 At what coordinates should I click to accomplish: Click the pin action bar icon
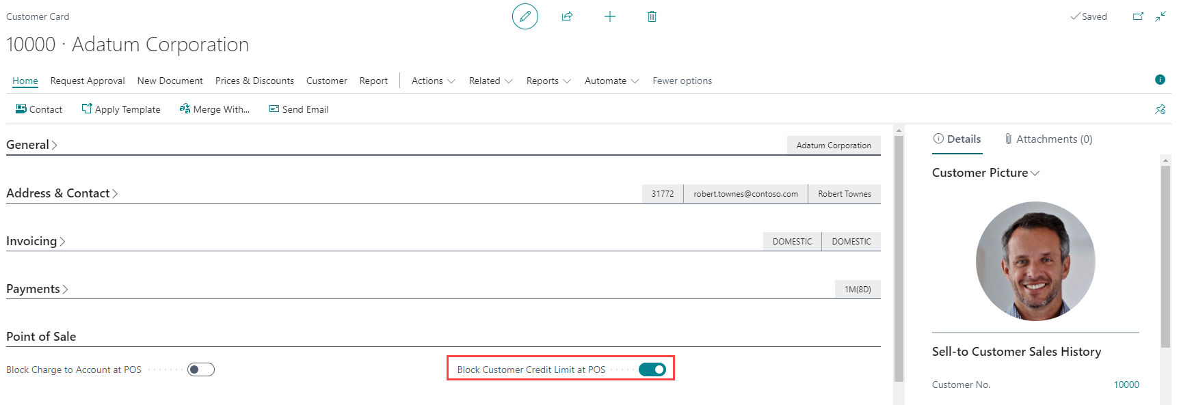coord(1160,109)
